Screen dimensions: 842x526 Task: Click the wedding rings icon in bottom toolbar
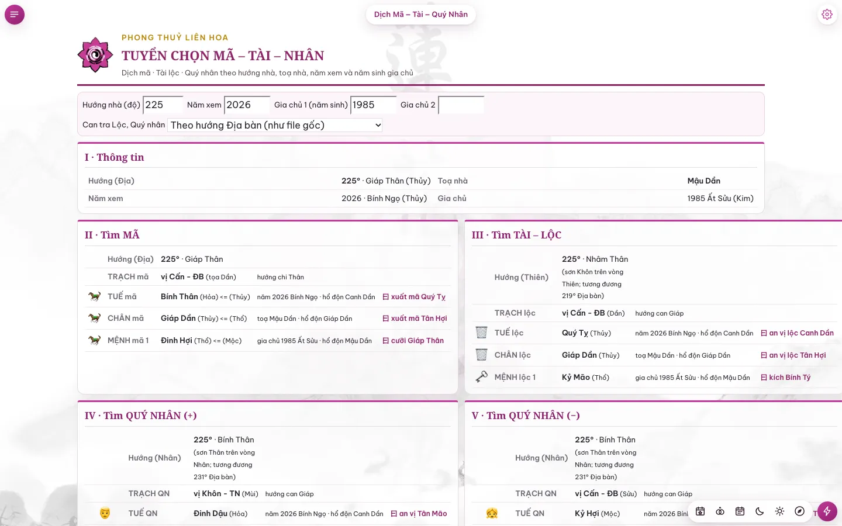pos(720,511)
